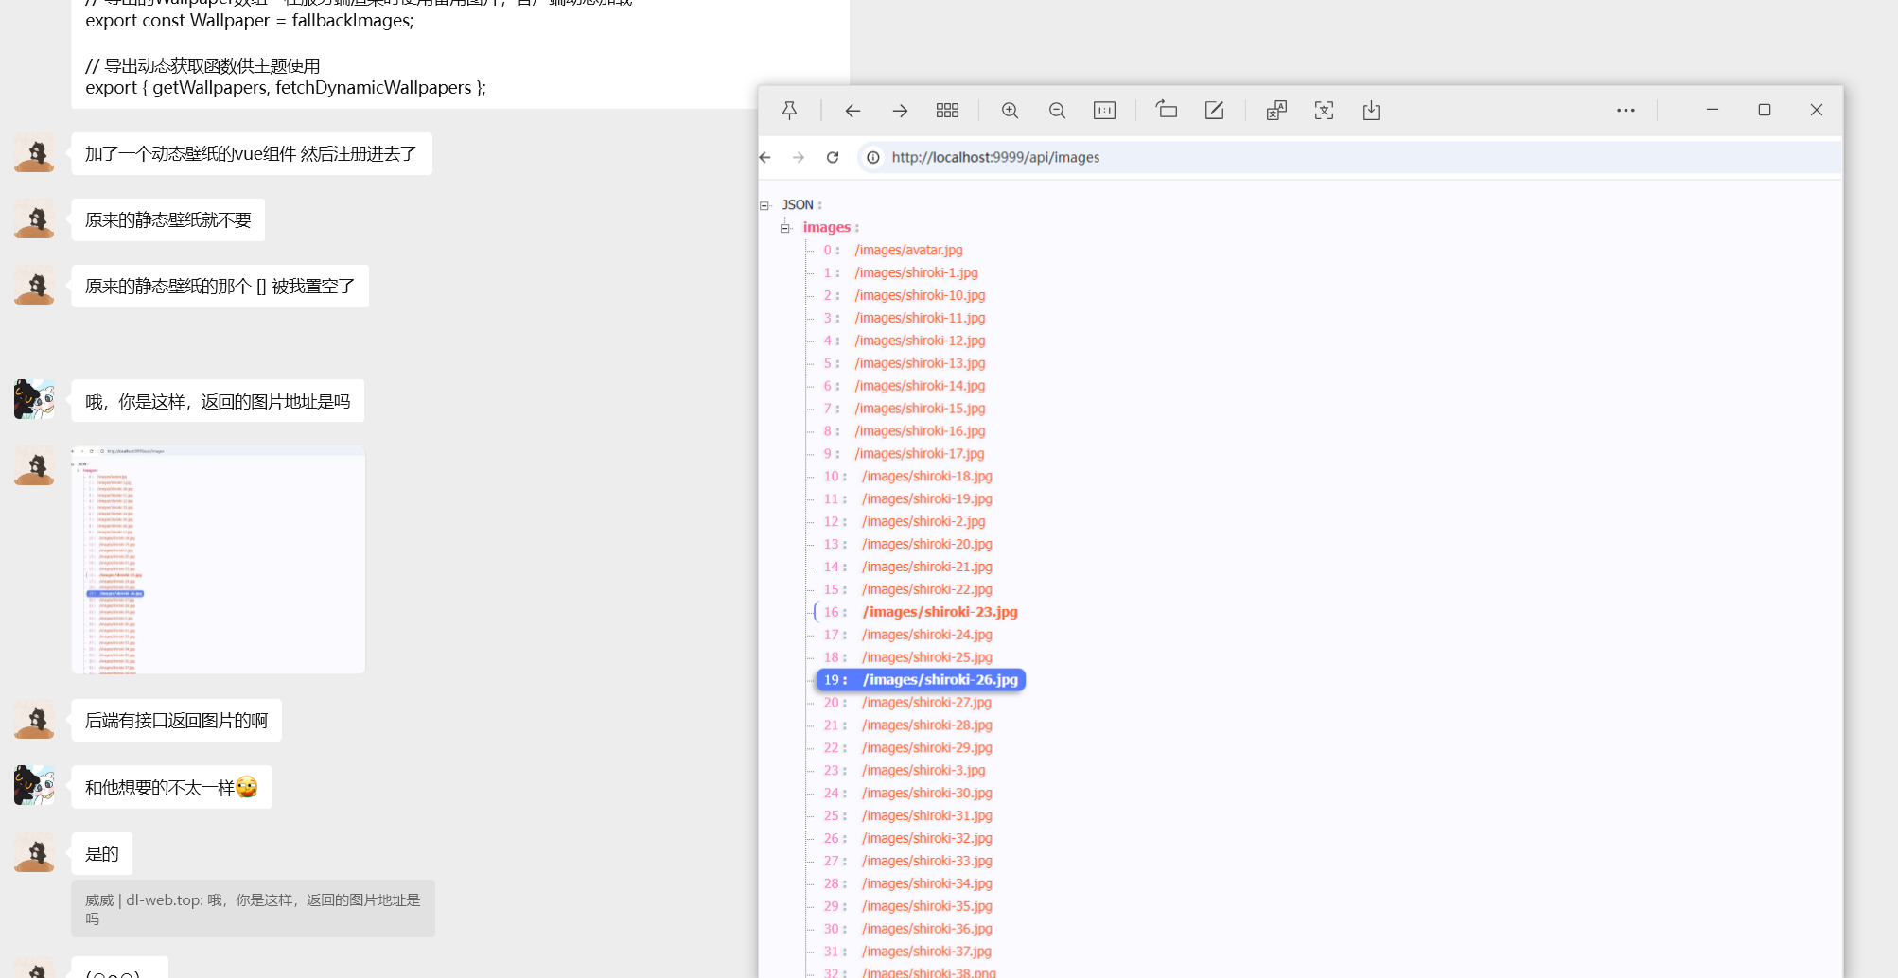
Task: Open the three-dot more options menu
Action: coord(1626,111)
